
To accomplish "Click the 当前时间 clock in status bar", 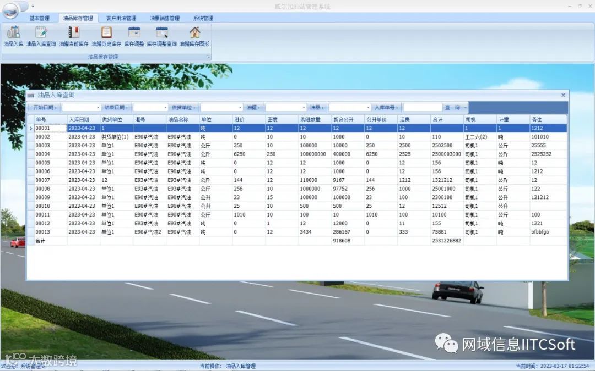I will [x=552, y=366].
